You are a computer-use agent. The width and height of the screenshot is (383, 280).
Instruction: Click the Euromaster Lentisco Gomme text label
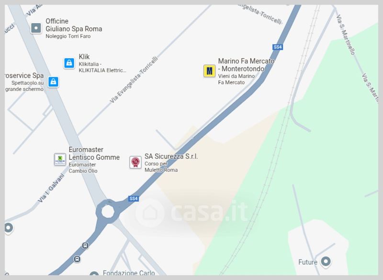point(94,153)
